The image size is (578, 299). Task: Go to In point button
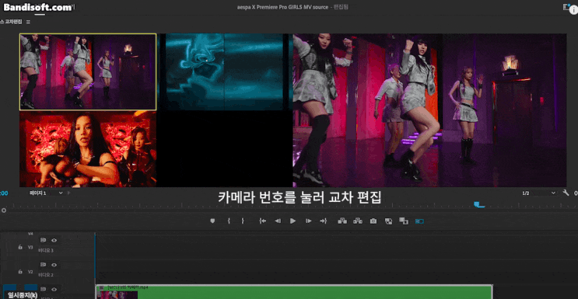point(262,221)
